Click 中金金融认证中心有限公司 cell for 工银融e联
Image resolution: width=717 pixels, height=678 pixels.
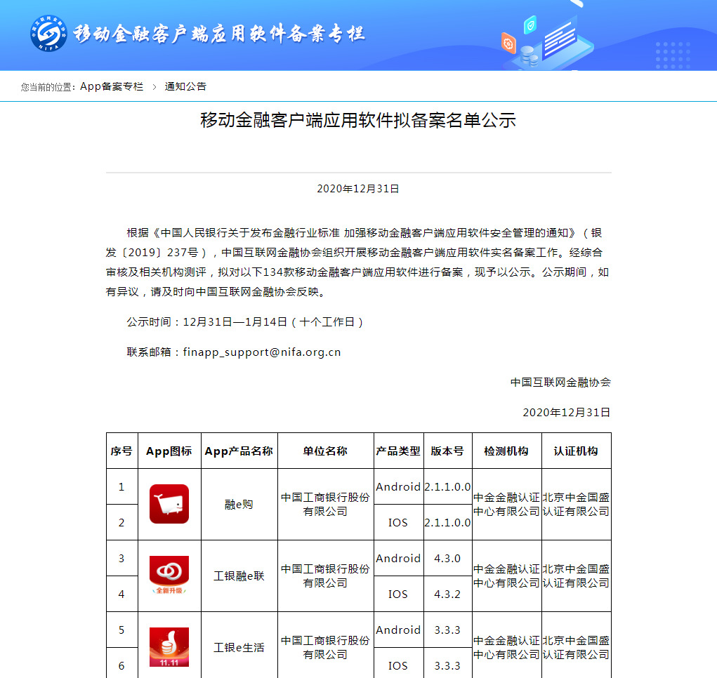tap(506, 576)
